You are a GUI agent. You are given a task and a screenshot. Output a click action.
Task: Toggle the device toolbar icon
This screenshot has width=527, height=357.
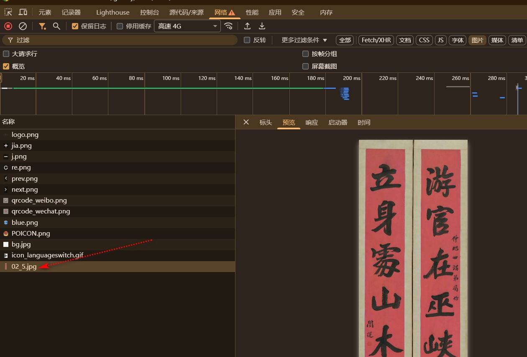23,12
